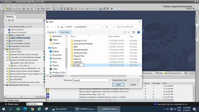This screenshot has height=112, width=199.
Task: Click the Open button
Action: coord(118,85)
